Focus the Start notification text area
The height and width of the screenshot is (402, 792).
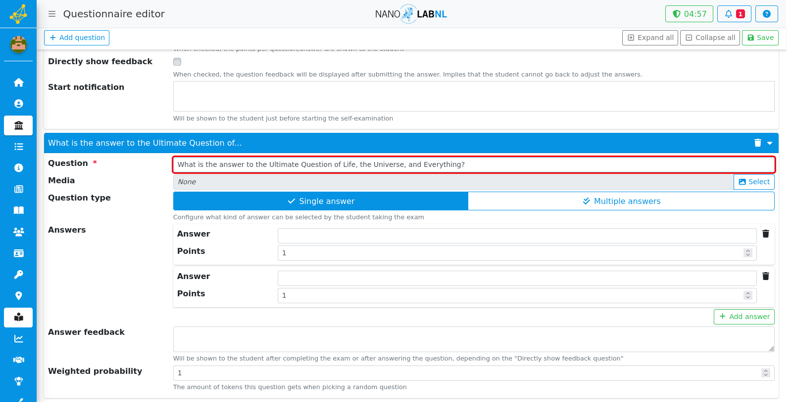click(474, 96)
